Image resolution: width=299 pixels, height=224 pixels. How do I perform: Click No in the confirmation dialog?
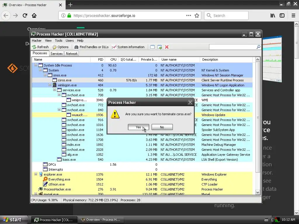click(x=162, y=127)
